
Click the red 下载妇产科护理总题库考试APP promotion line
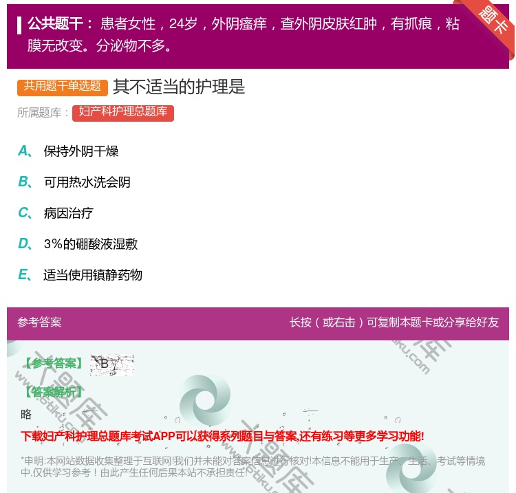(222, 436)
